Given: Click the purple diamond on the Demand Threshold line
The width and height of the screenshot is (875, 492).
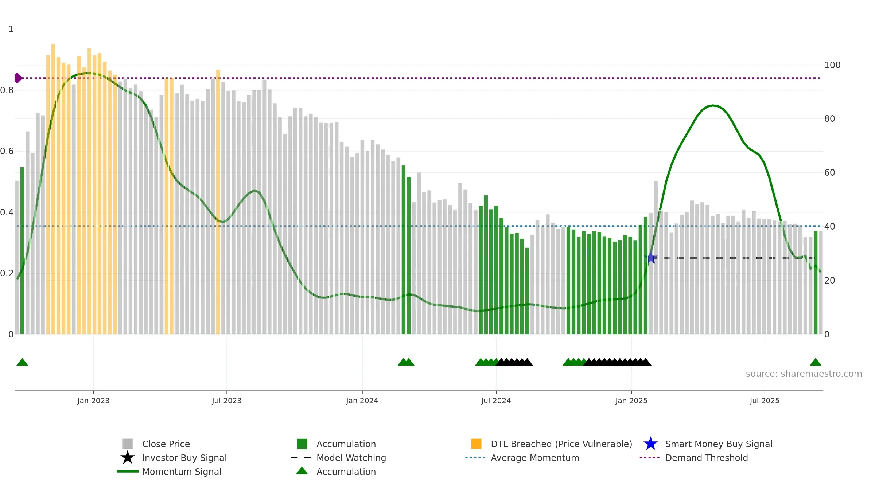Looking at the screenshot, I should point(18,78).
